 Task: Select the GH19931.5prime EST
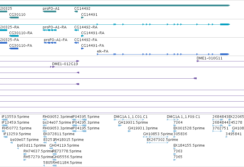pos(120,125)
